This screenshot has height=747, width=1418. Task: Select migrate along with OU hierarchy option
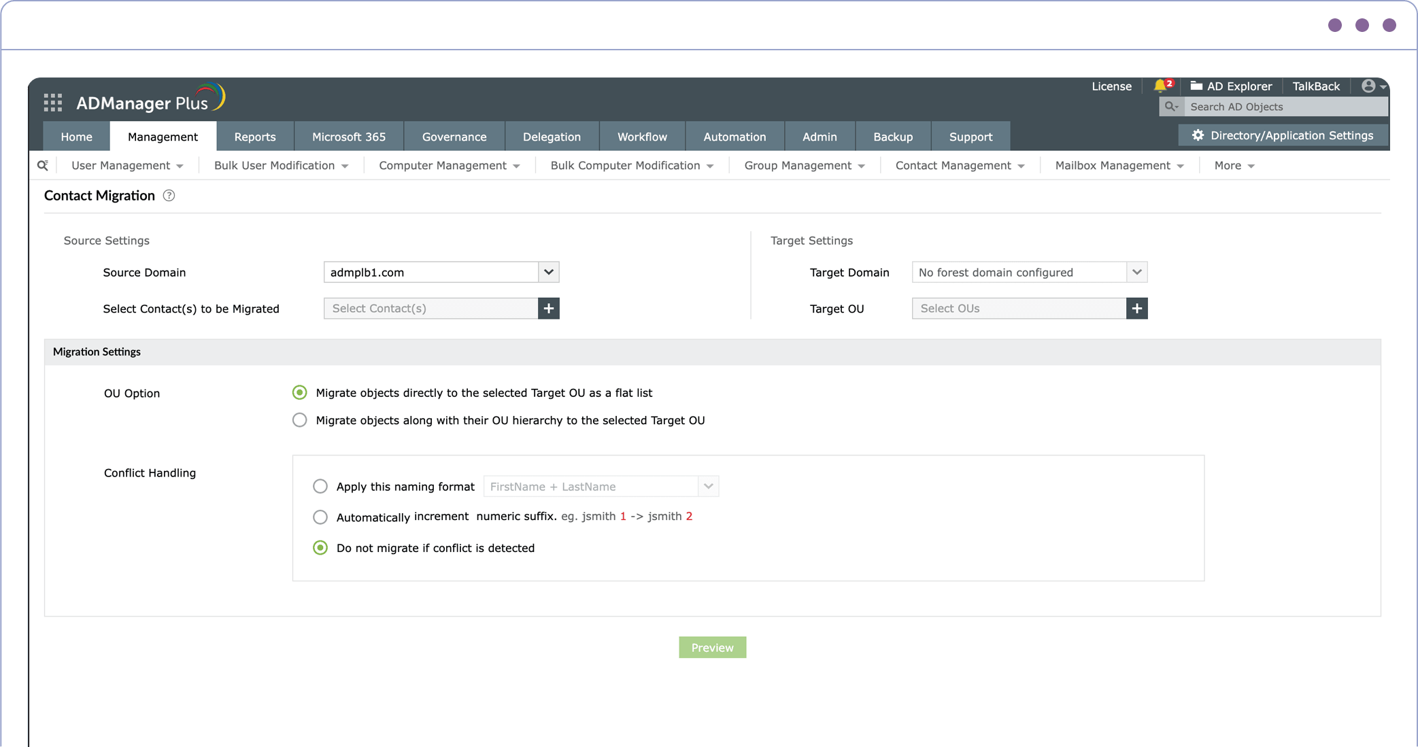coord(299,420)
